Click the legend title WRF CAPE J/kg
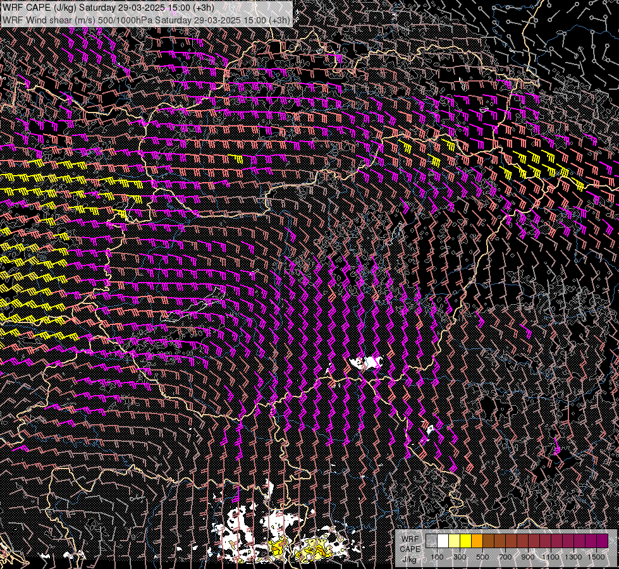 point(410,549)
